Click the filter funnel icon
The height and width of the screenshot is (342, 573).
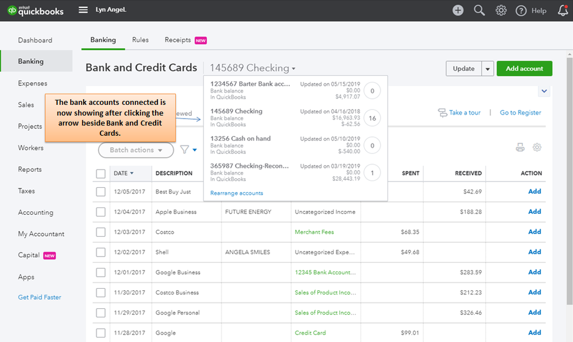point(184,150)
